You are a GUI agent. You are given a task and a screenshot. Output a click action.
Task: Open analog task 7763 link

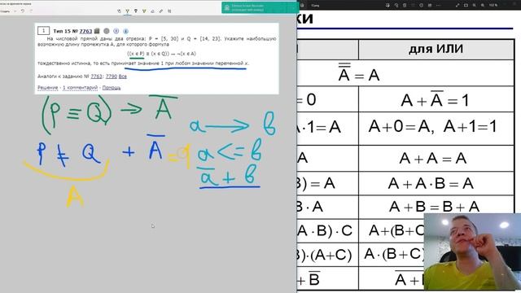click(96, 77)
